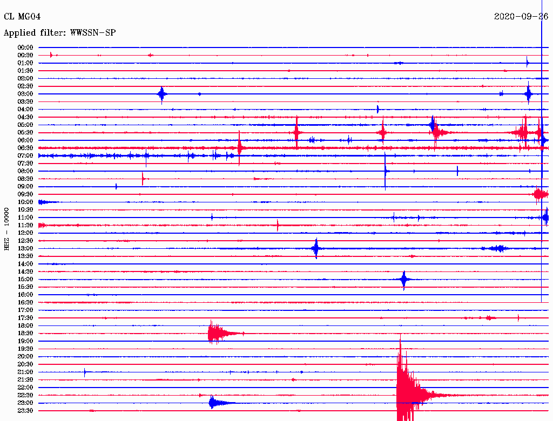
Task: Select the 23:00 time label
Action: tap(25, 403)
